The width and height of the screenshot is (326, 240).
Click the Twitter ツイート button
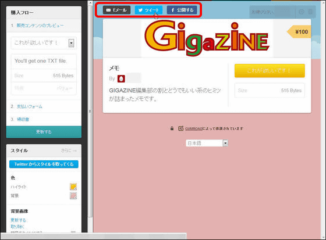148,10
